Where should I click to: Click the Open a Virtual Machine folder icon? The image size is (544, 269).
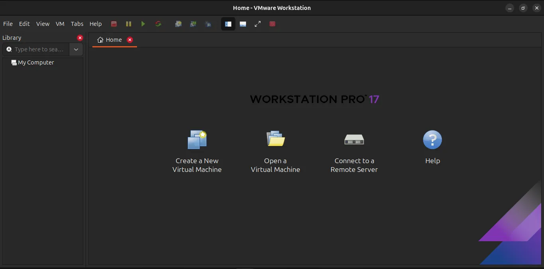276,138
